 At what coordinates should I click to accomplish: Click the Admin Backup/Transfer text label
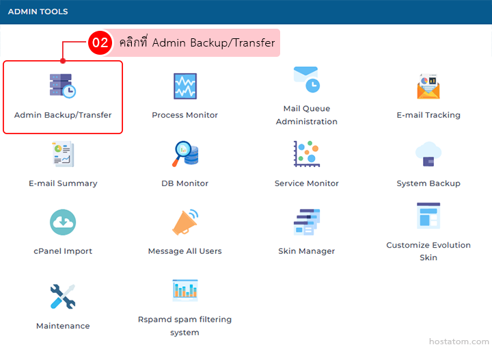63,115
